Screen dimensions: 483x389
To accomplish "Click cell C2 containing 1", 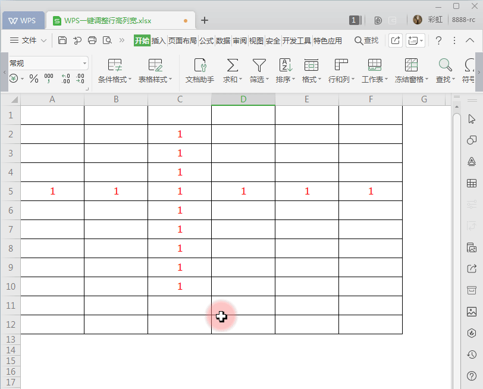I will click(180, 134).
